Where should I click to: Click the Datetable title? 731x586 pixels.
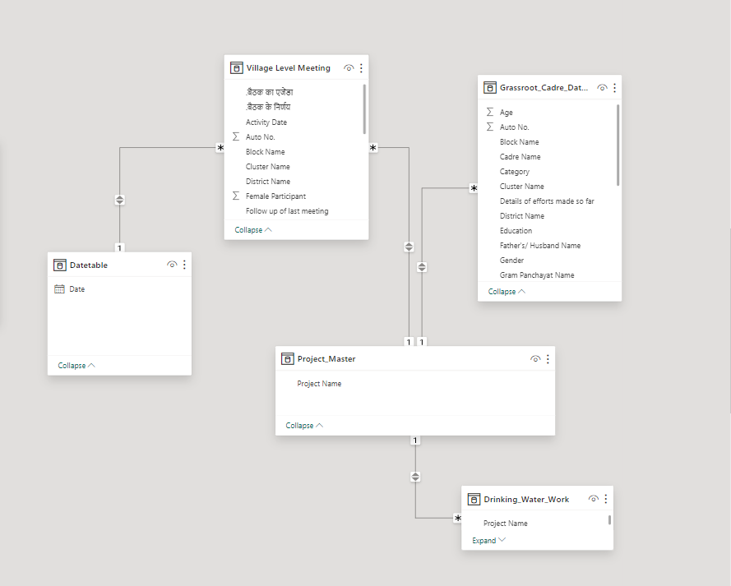pyautogui.click(x=89, y=265)
